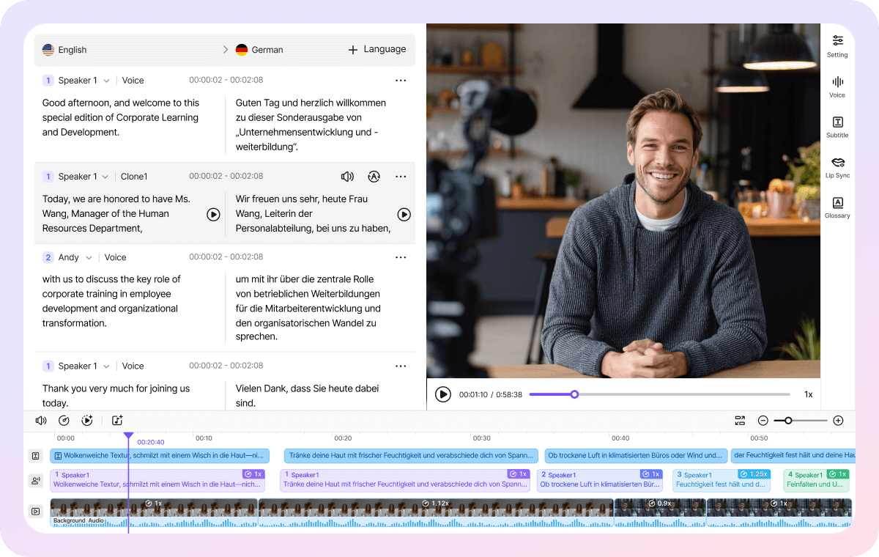The height and width of the screenshot is (557, 879).
Task: Play the video in the preview player
Action: click(x=443, y=394)
